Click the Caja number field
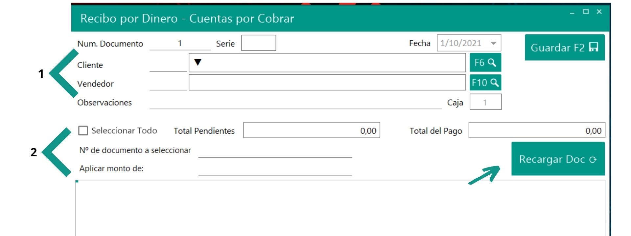Image resolution: width=631 pixels, height=236 pixels. click(485, 102)
